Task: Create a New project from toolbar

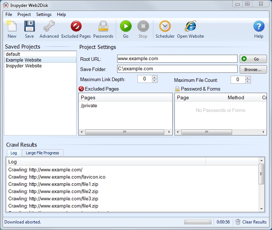Action: (12, 29)
